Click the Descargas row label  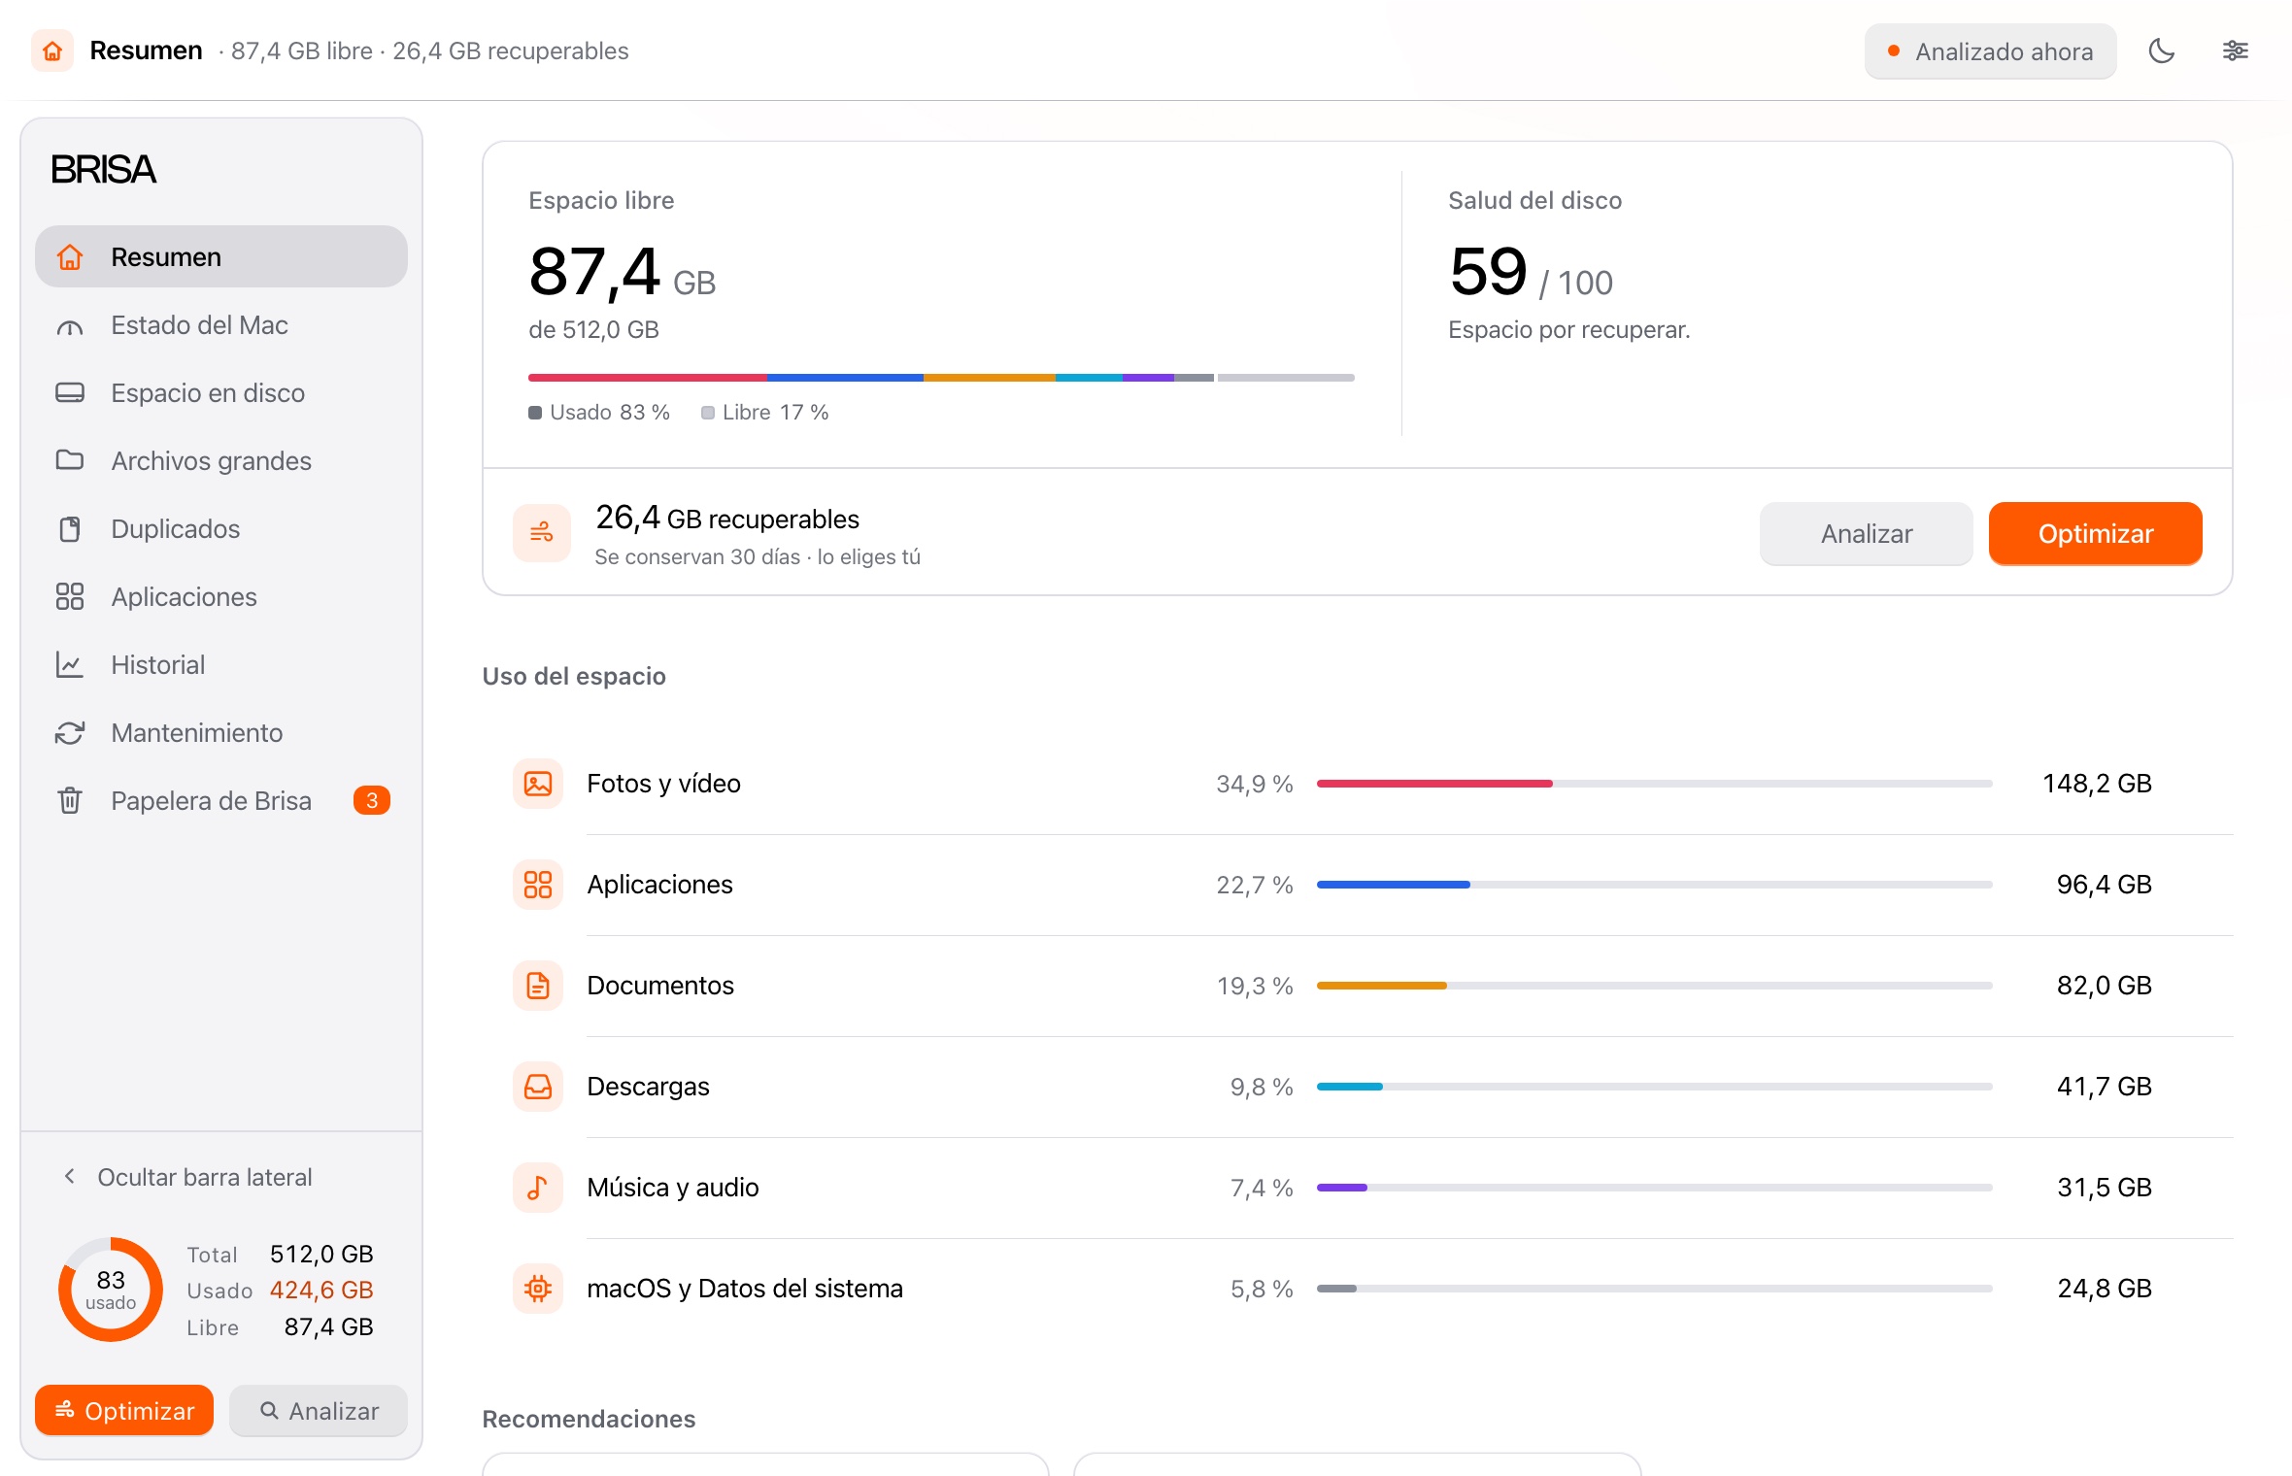click(x=648, y=1087)
